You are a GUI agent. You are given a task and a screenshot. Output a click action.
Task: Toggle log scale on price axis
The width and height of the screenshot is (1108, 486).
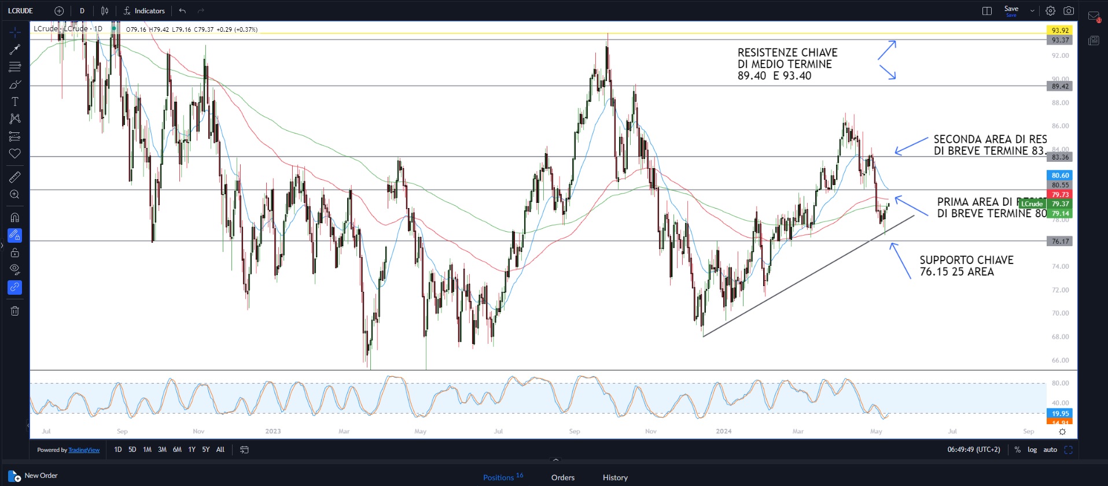coord(1032,450)
